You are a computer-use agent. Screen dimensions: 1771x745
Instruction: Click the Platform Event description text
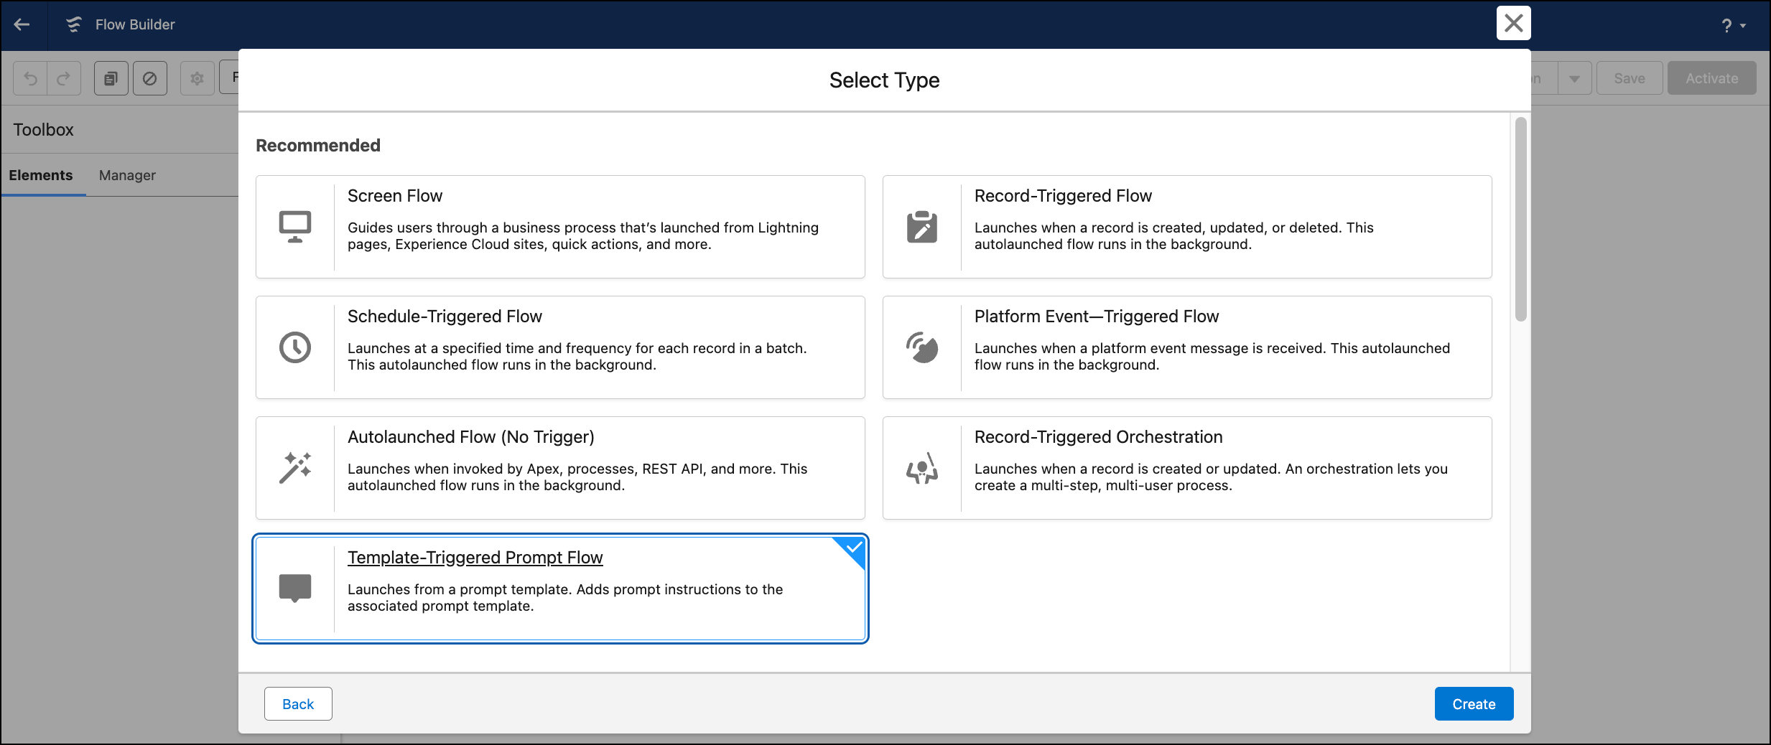pyautogui.click(x=1212, y=357)
